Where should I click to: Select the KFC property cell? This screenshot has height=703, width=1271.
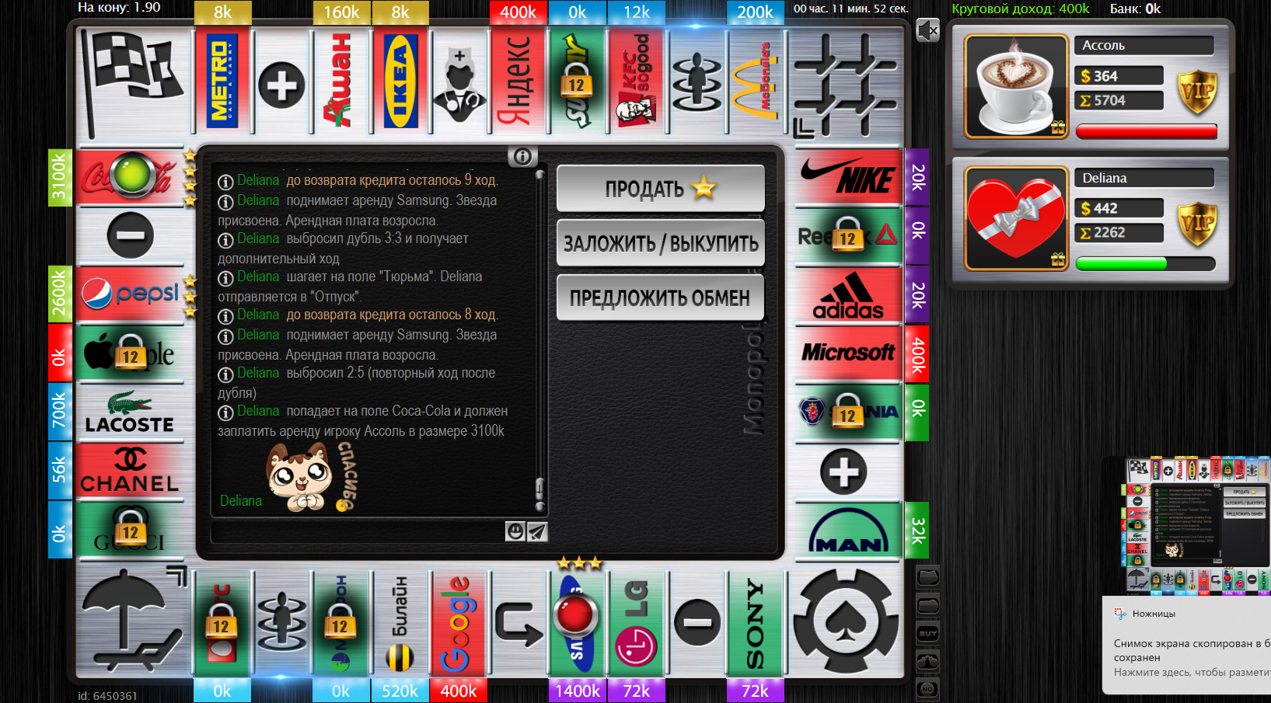coord(636,82)
